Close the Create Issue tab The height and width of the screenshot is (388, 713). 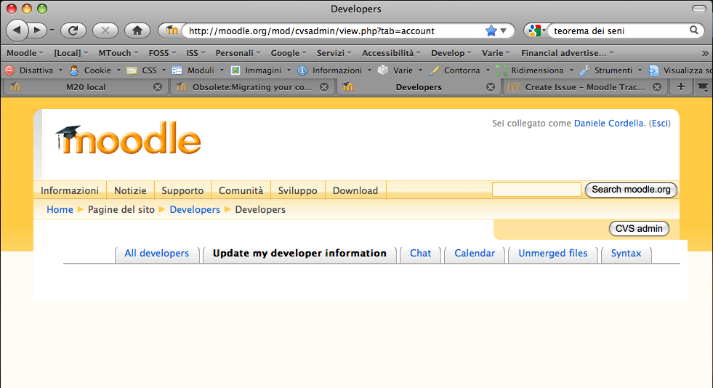657,87
